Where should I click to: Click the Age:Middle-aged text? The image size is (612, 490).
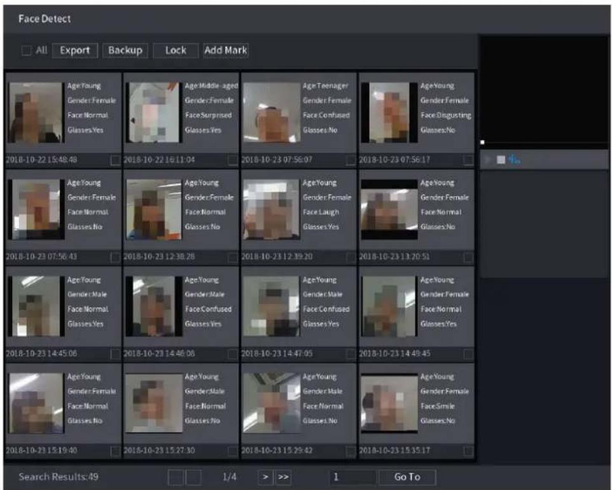211,85
